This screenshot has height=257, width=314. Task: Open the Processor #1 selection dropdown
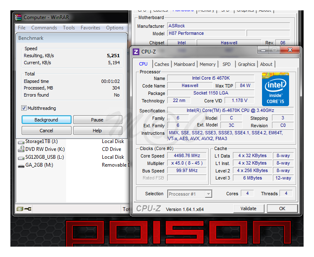point(190,194)
